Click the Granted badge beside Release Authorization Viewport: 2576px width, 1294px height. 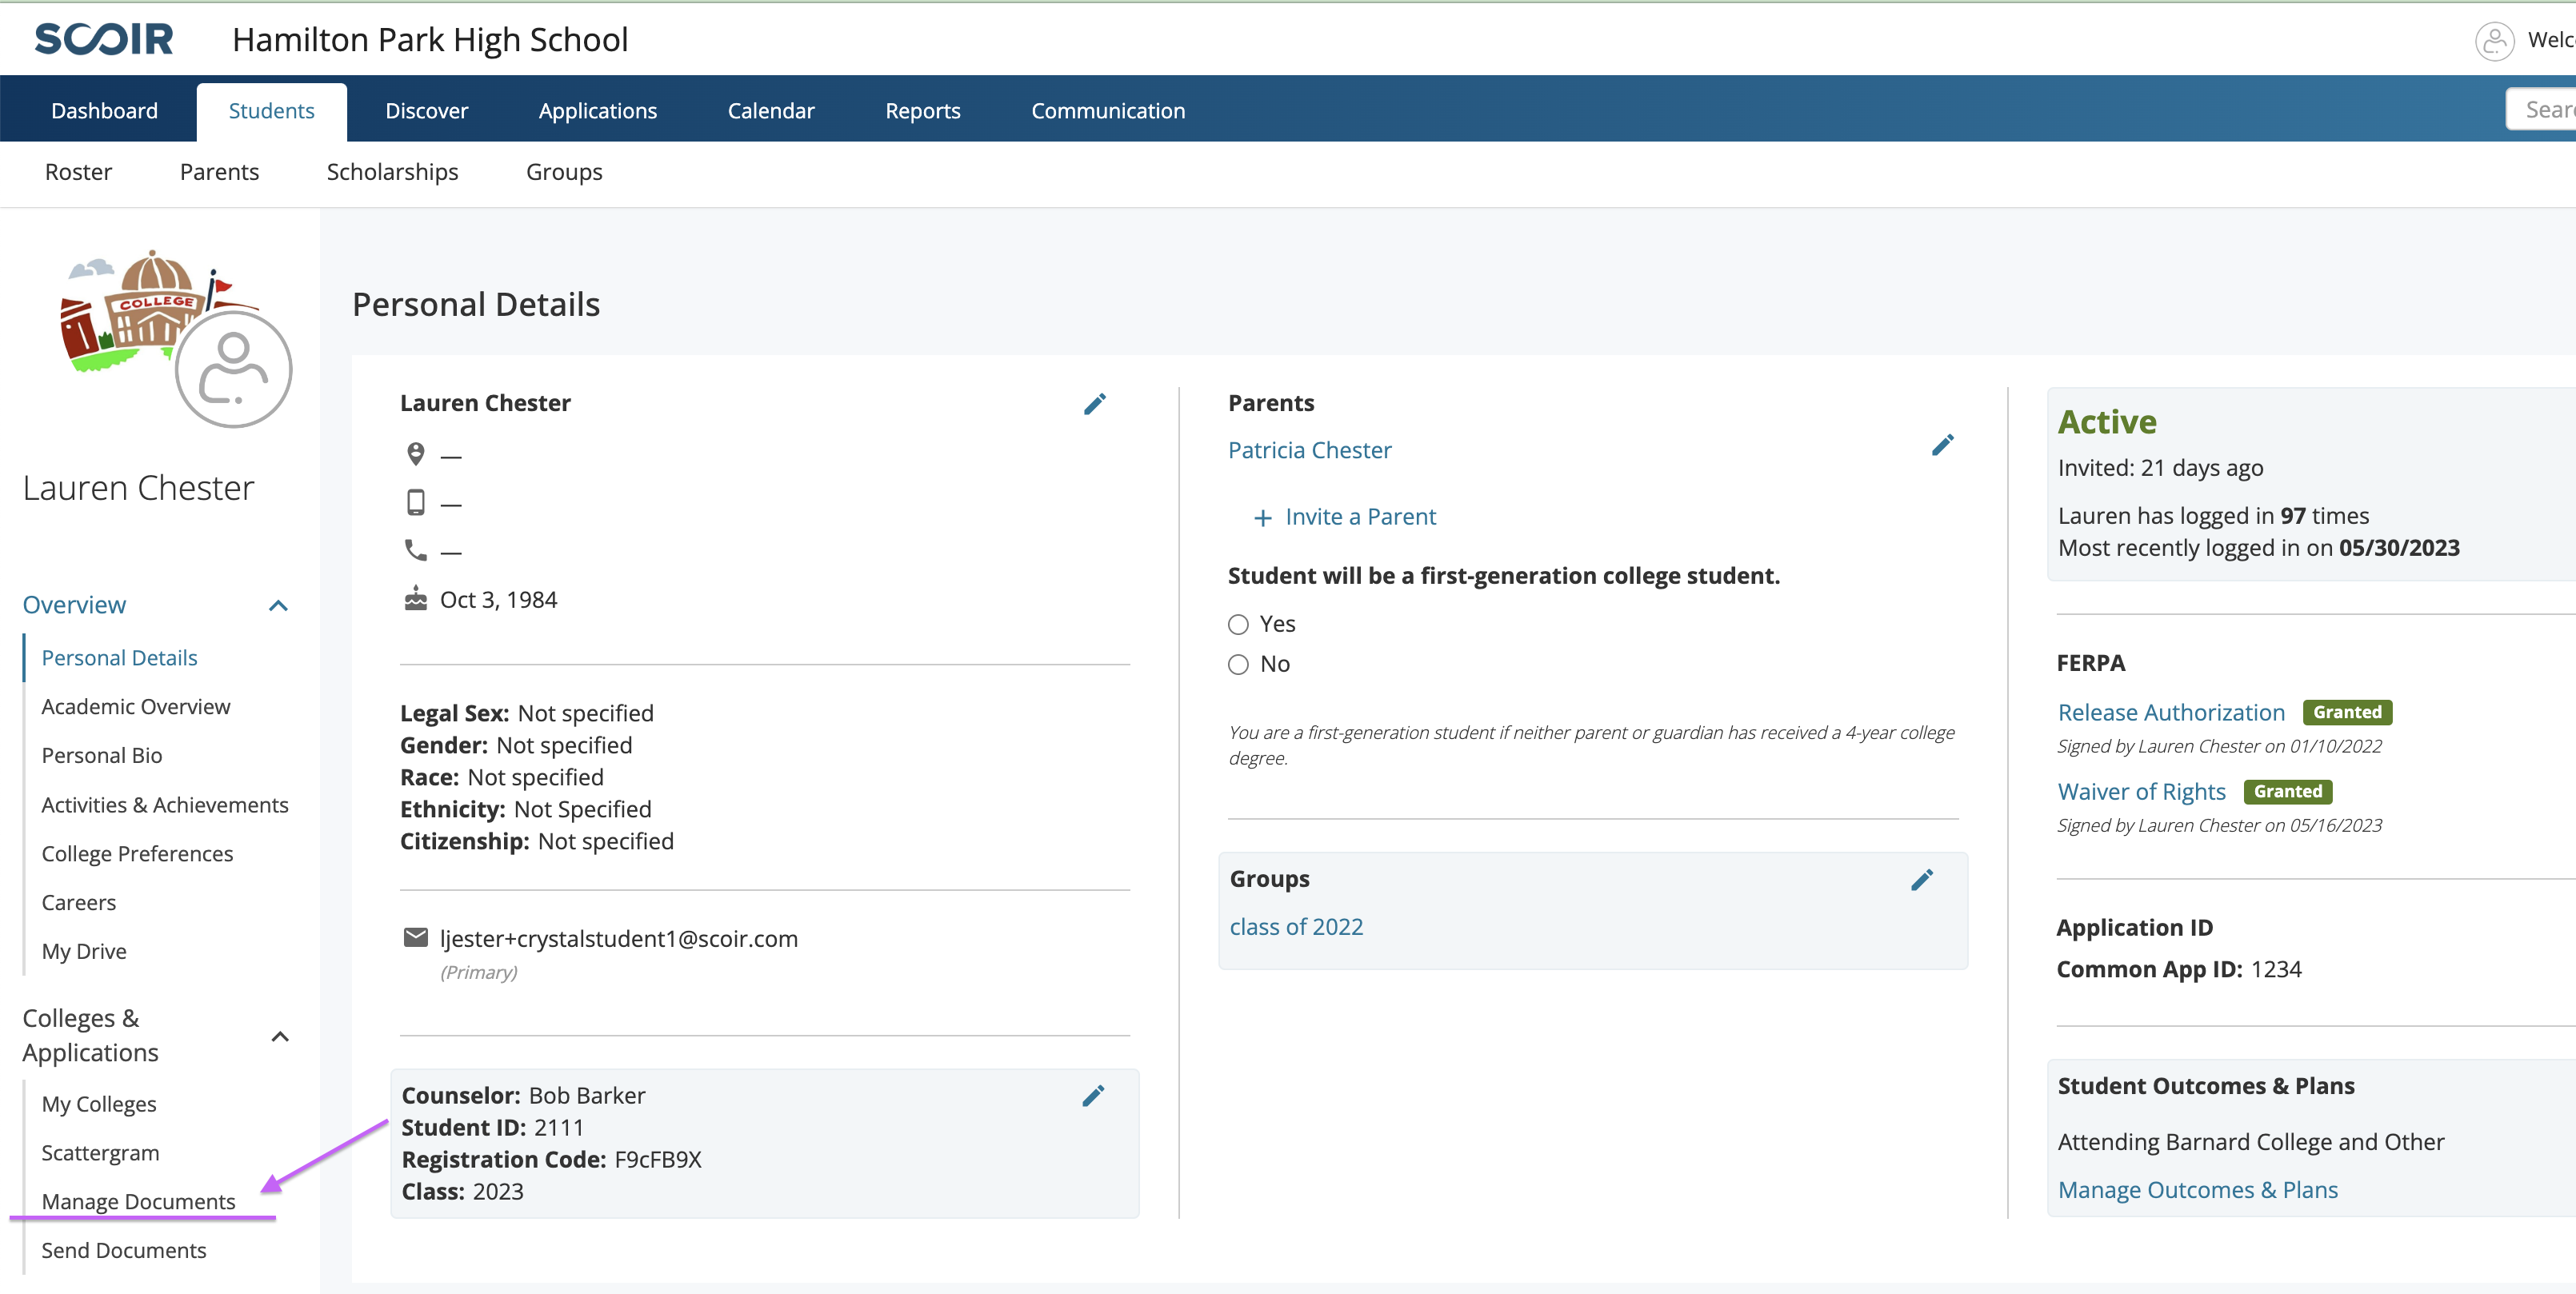pyautogui.click(x=2347, y=713)
